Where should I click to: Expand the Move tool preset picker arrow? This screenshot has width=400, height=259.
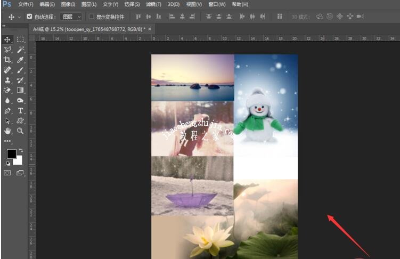pyautogui.click(x=20, y=17)
